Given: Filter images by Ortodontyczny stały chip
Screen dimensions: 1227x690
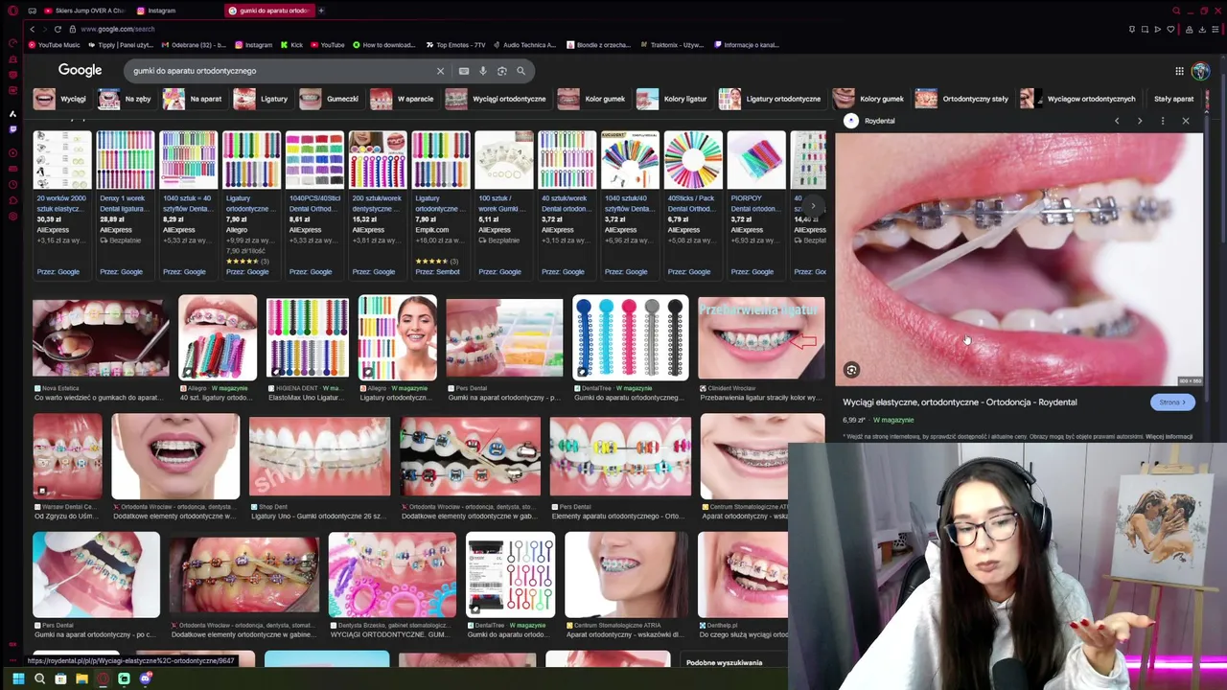Looking at the screenshot, I should 962,99.
